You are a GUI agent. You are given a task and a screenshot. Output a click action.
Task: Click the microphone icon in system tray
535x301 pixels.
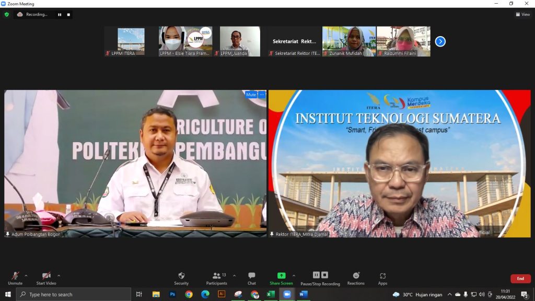466,294
